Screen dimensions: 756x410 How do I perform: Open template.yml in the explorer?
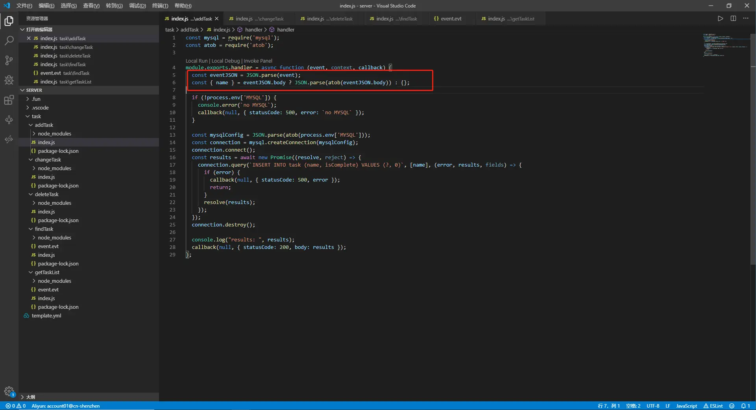46,315
